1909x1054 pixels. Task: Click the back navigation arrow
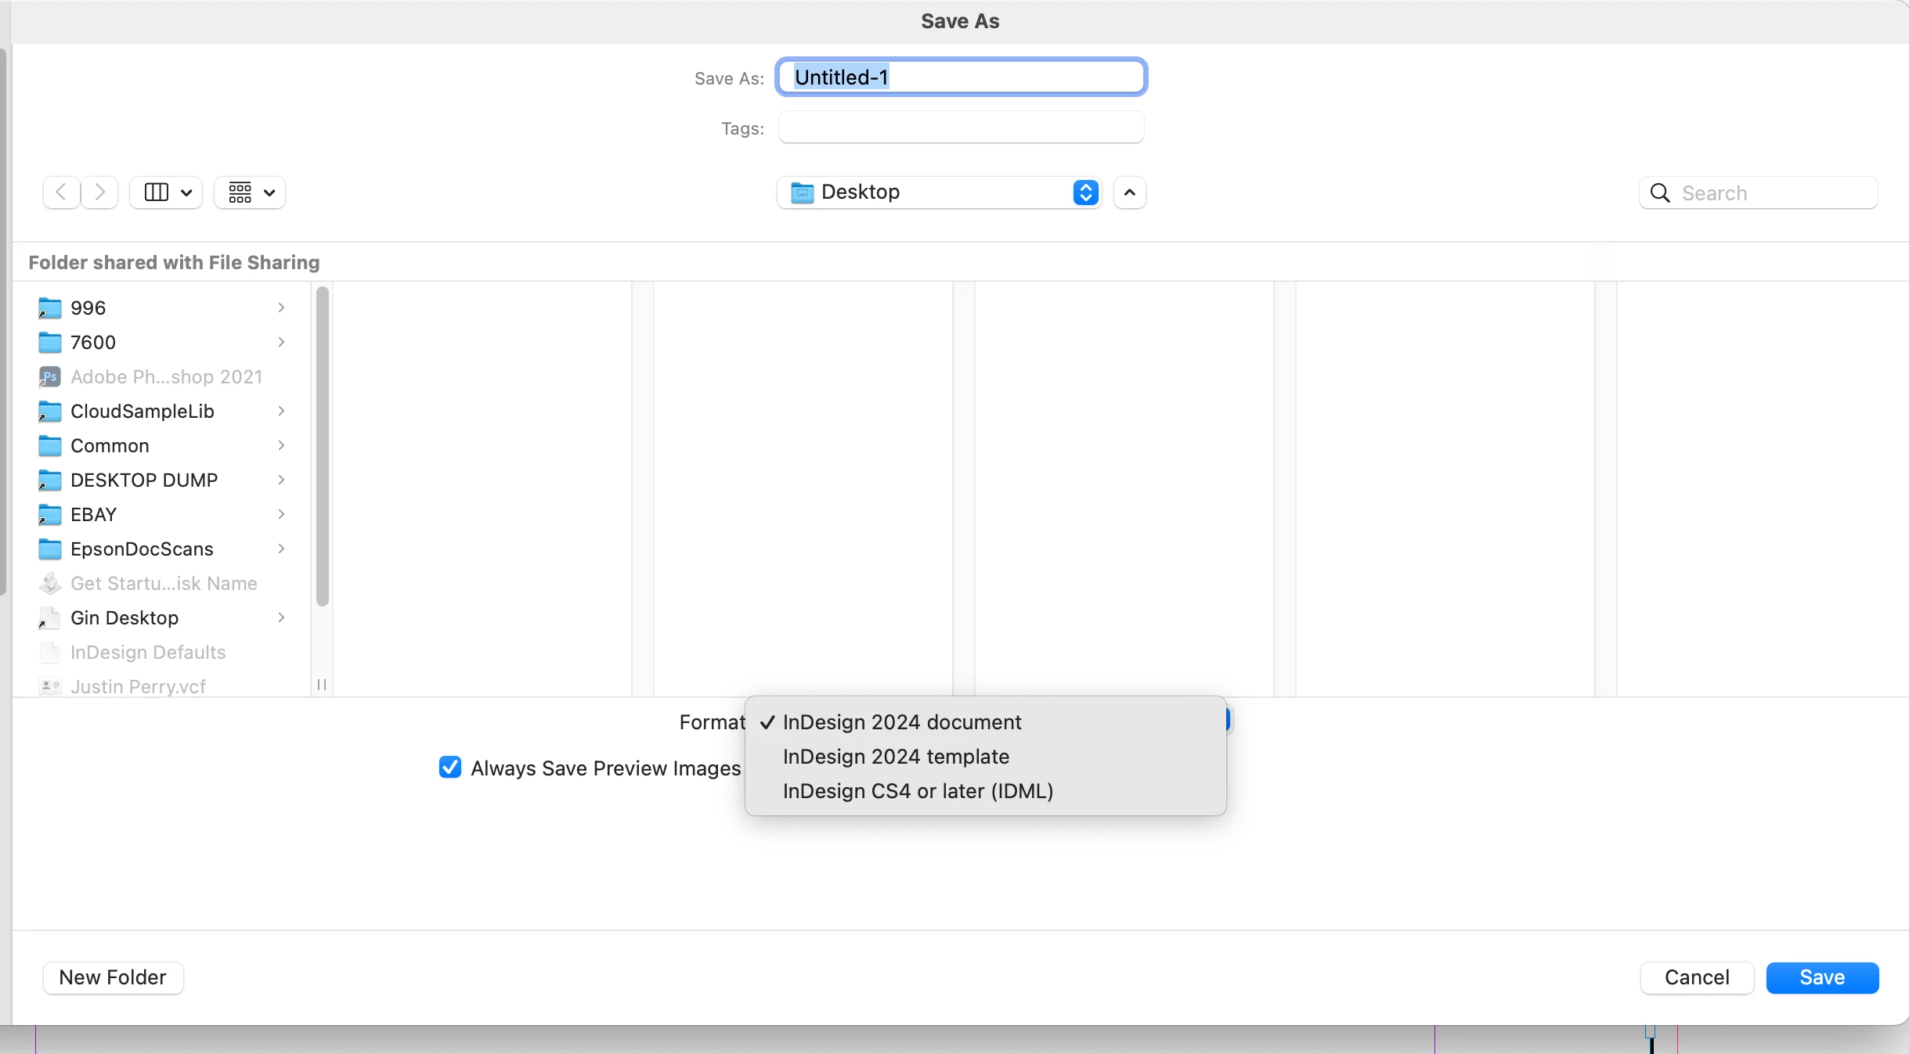click(61, 192)
